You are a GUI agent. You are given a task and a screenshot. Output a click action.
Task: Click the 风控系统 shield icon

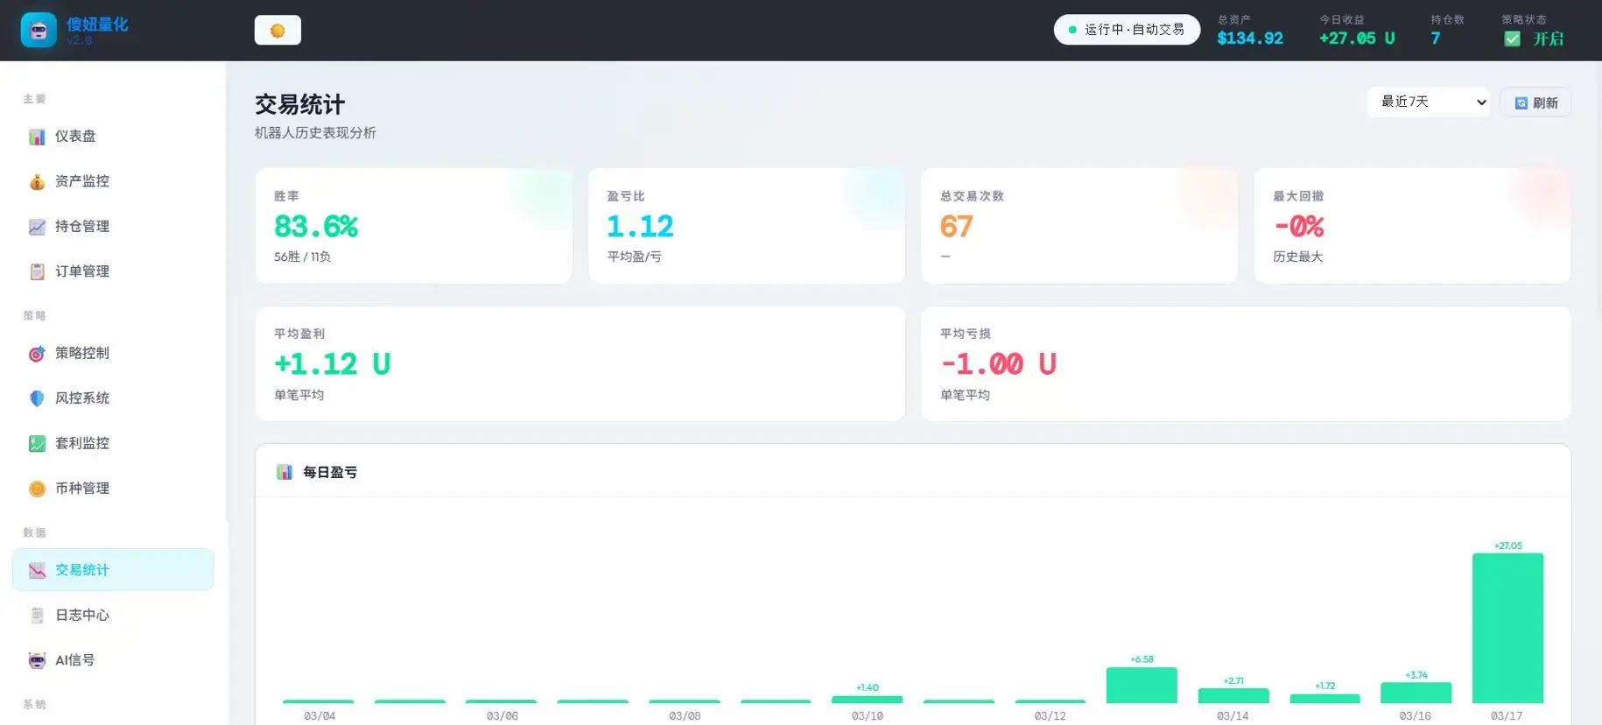(x=37, y=398)
